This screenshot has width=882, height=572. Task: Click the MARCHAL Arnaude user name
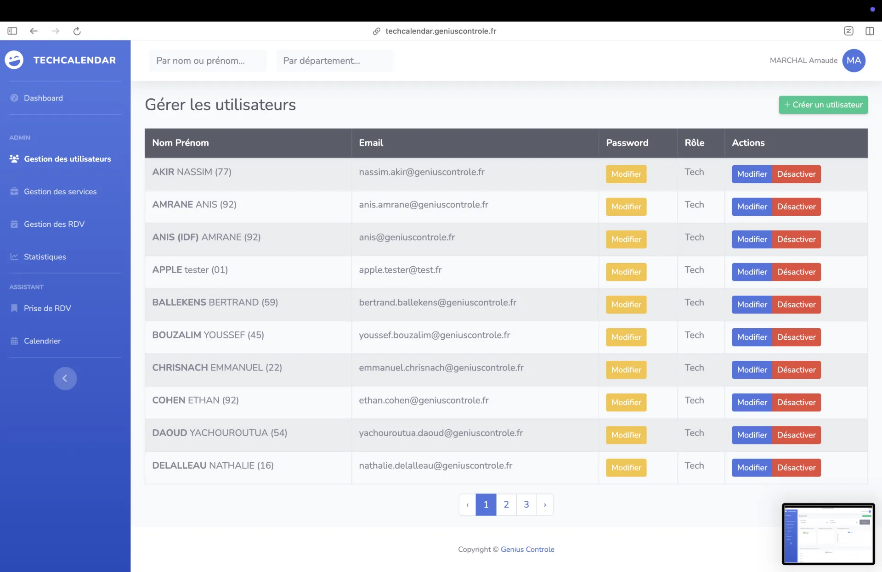coord(803,61)
